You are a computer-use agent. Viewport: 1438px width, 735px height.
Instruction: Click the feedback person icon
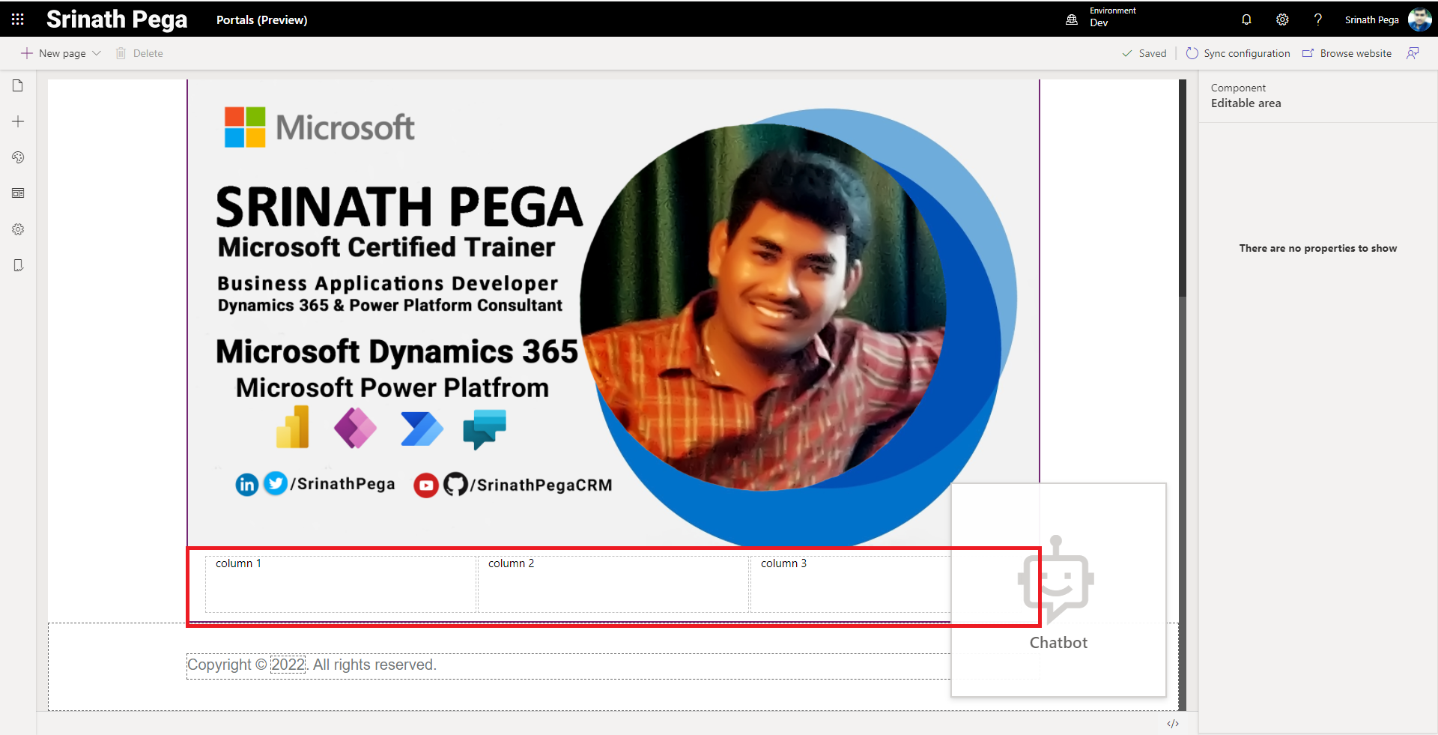1413,53
